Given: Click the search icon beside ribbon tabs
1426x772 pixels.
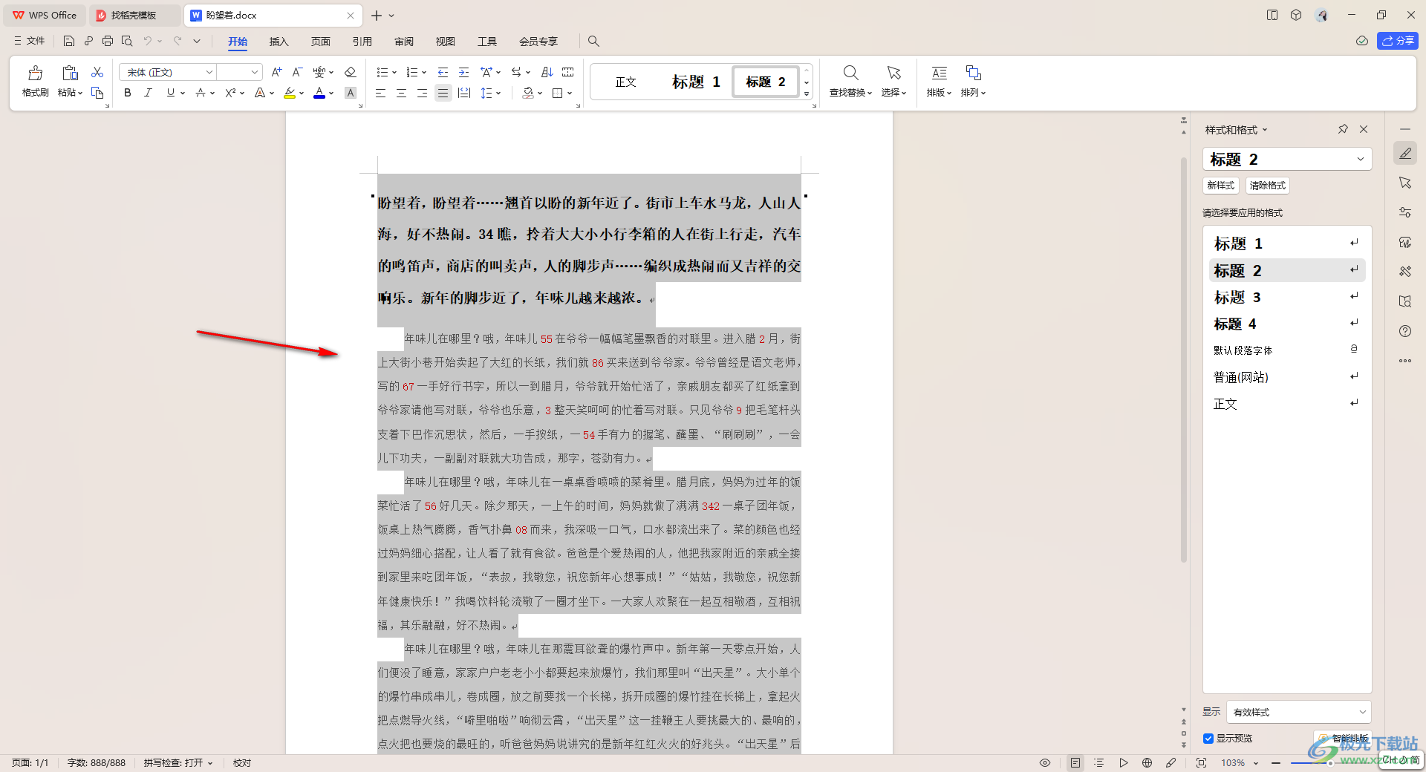Looking at the screenshot, I should point(593,41).
